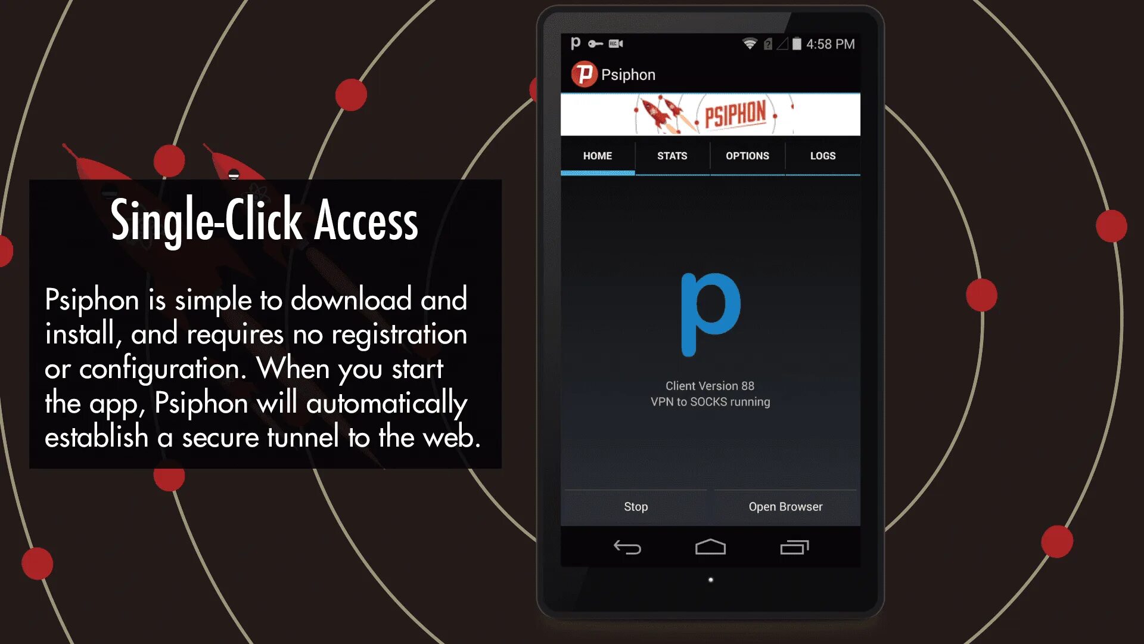Select the STATS tab in Psiphon
The image size is (1144, 644).
(x=673, y=155)
